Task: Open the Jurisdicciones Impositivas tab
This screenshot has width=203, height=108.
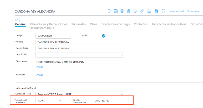Action: 169,24
